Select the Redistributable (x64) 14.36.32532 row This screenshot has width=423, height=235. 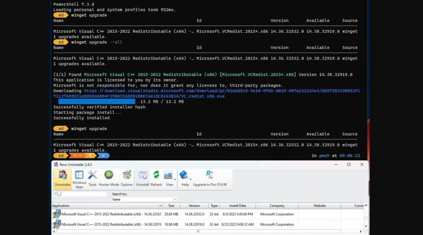[x=207, y=214]
